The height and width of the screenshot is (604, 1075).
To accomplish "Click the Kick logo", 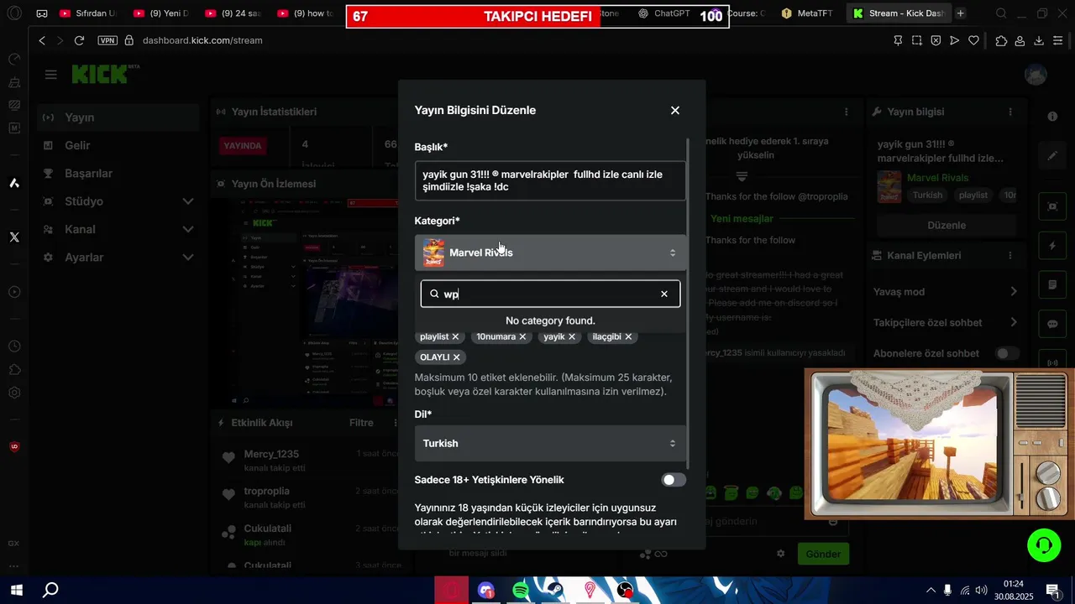I will point(100,75).
